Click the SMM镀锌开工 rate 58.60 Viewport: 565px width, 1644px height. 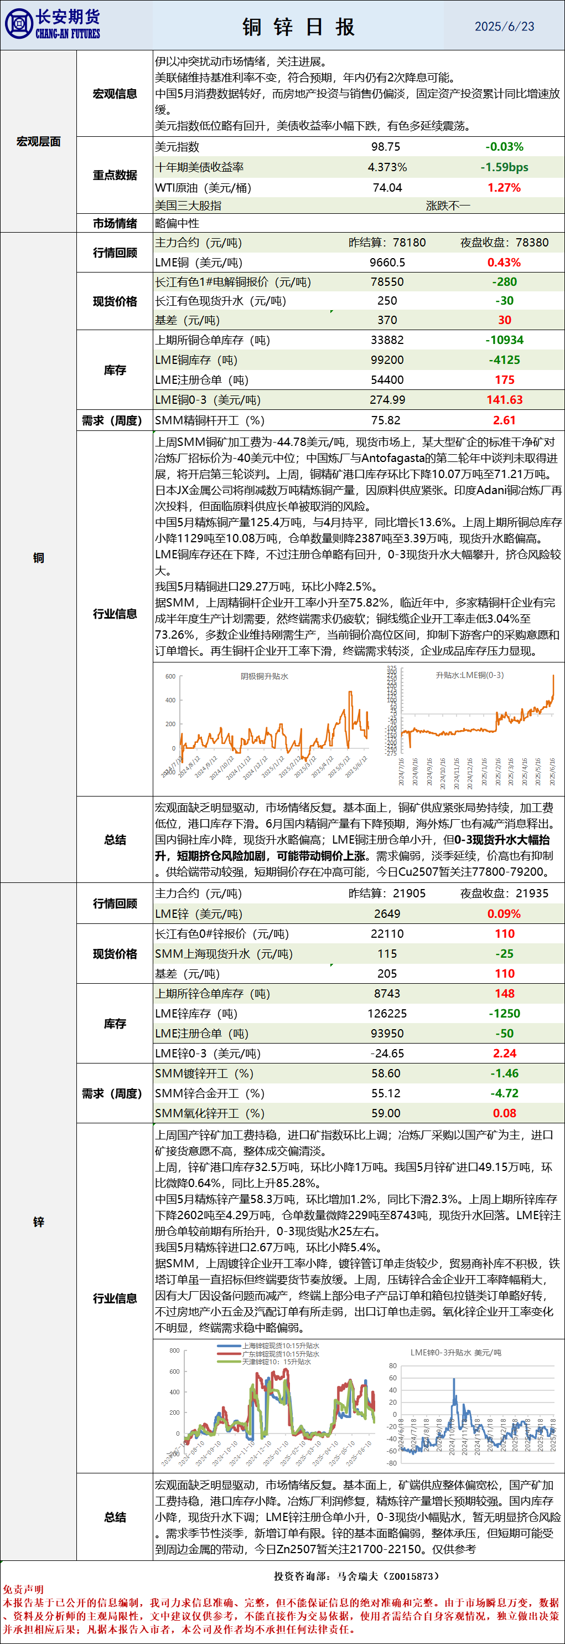(386, 1073)
